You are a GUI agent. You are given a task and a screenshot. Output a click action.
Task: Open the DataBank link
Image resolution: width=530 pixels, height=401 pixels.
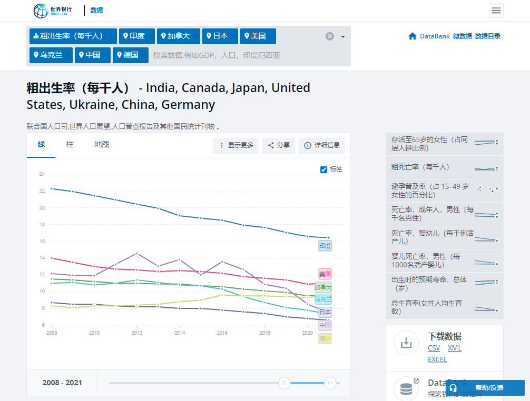coord(435,36)
